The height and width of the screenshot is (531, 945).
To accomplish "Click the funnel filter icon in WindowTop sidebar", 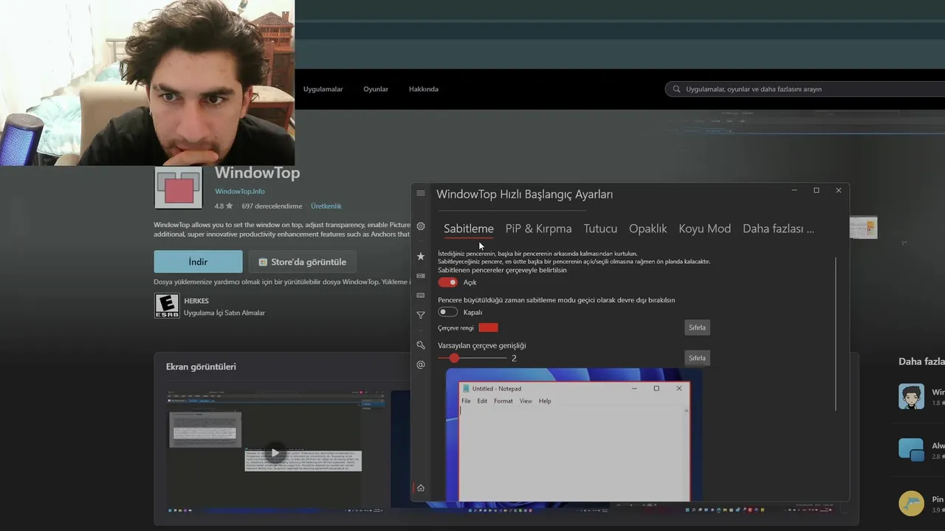I will click(x=421, y=315).
